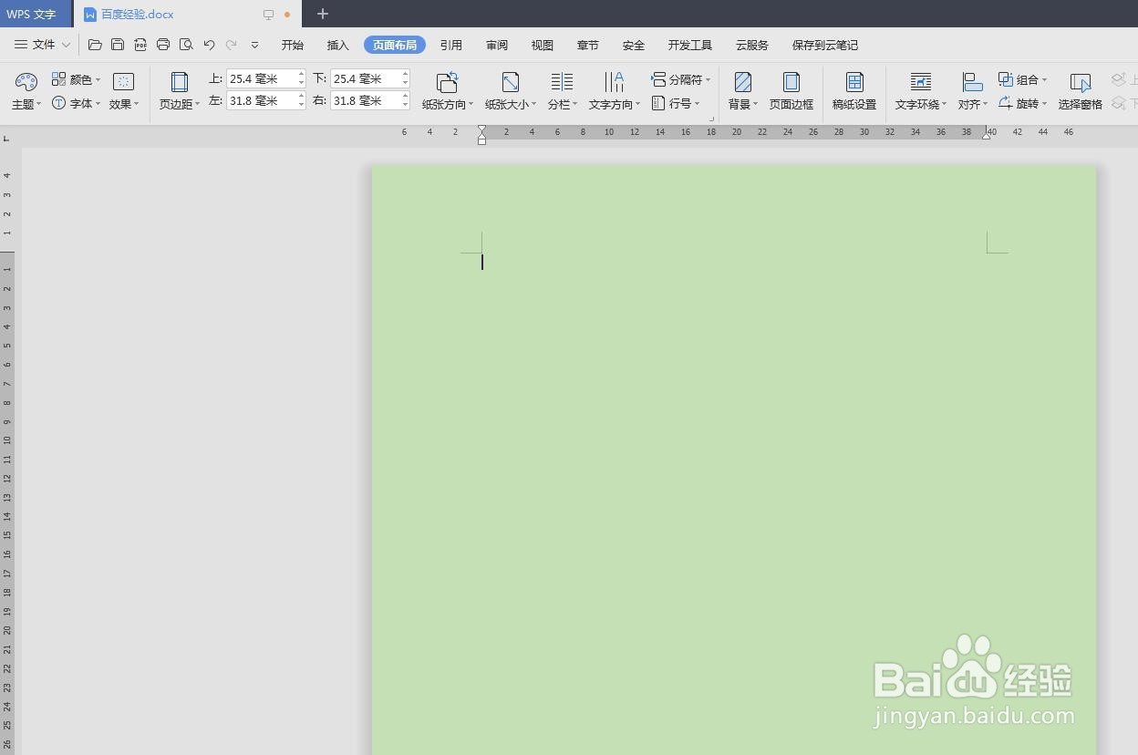Open the 组合 group dropdown
The image size is (1138, 755).
[1023, 79]
